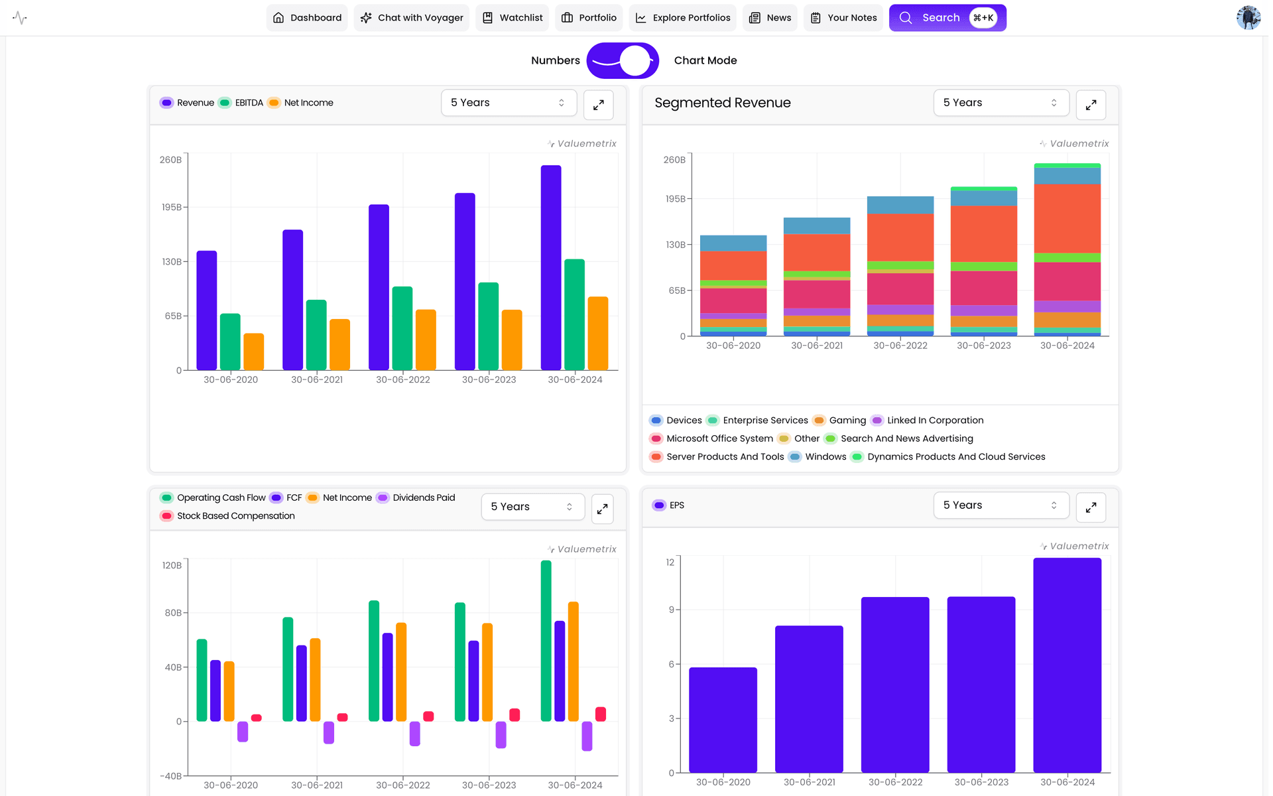Viewport: 1273px width, 796px height.
Task: Open Your Notes section
Action: 843,18
